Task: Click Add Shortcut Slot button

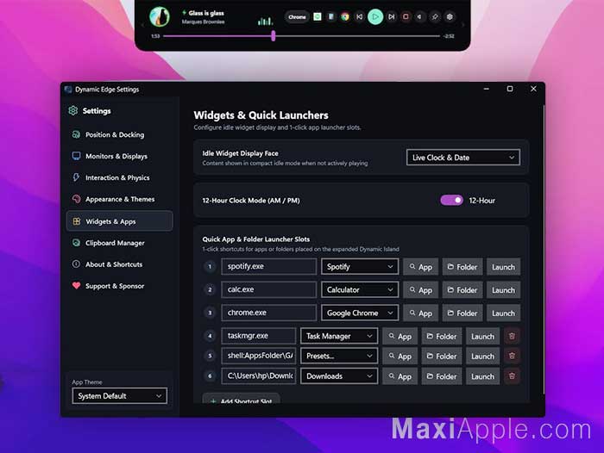Action: tap(241, 399)
